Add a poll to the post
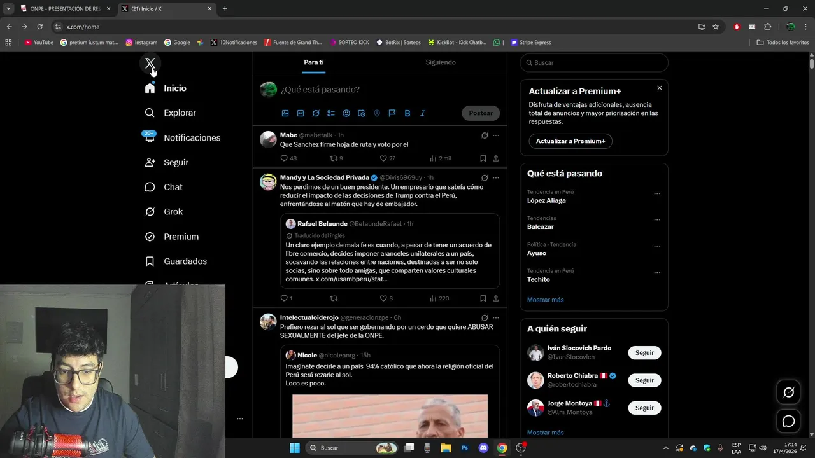The height and width of the screenshot is (458, 815). pyautogui.click(x=331, y=113)
